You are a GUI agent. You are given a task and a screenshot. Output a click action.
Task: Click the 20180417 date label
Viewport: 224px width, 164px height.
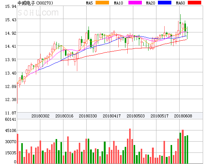coord(112,116)
